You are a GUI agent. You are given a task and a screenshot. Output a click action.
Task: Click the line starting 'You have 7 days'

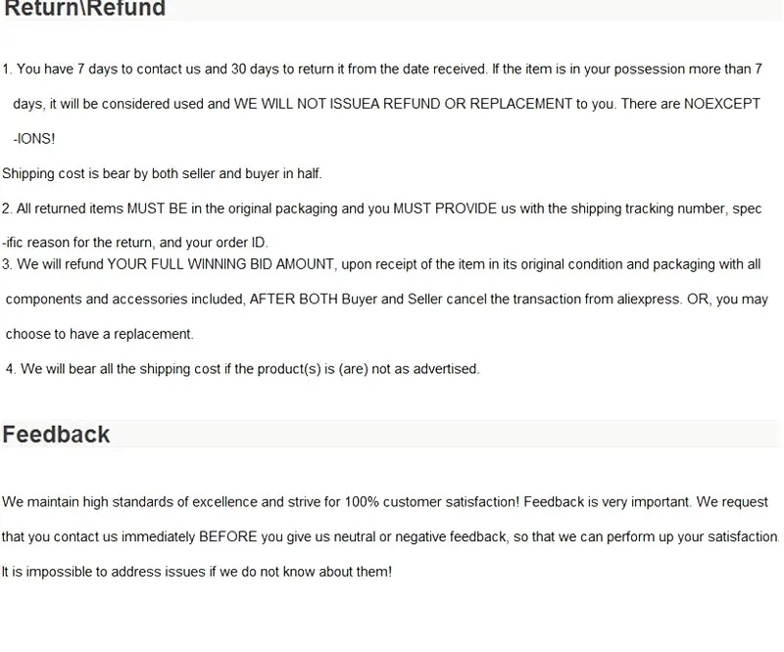tap(382, 69)
